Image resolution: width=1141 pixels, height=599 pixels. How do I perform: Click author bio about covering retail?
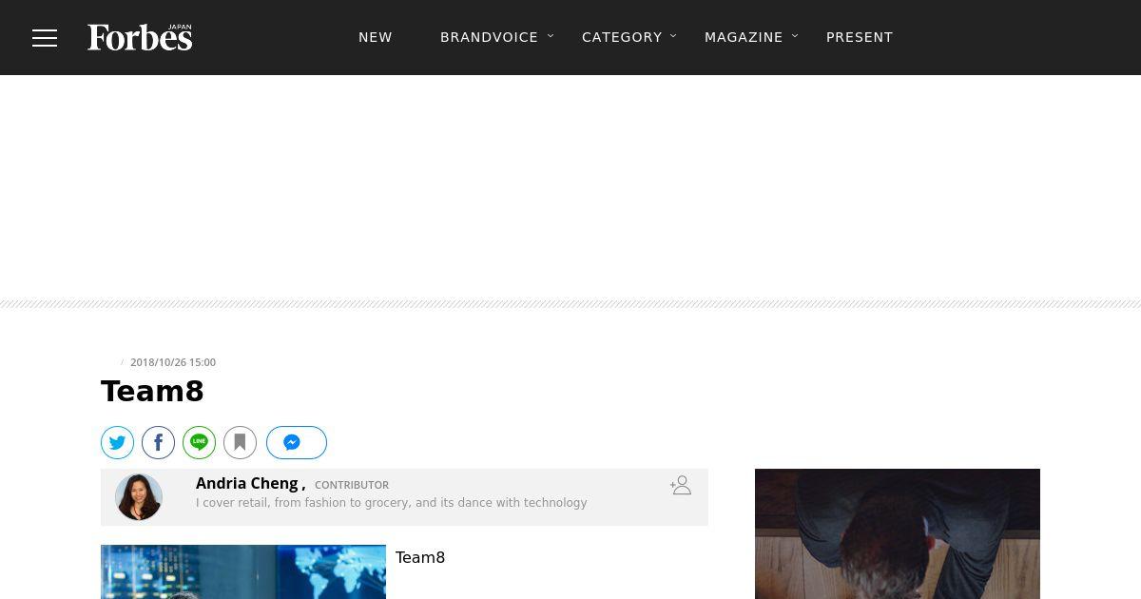coord(392,503)
